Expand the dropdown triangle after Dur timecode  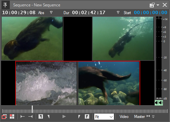pyautogui.click(x=118, y=12)
